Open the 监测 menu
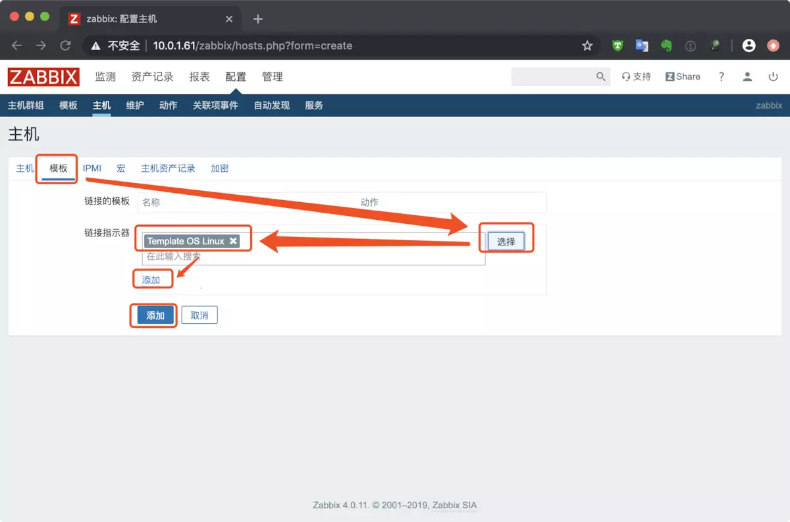 pos(105,76)
